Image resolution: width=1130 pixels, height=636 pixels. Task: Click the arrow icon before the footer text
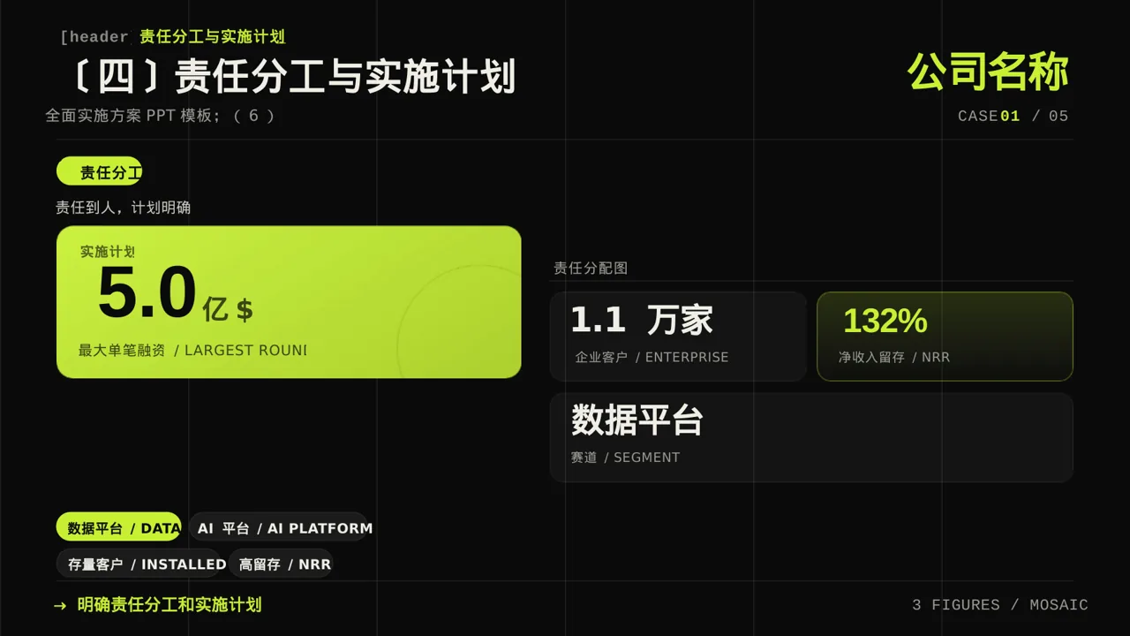60,606
